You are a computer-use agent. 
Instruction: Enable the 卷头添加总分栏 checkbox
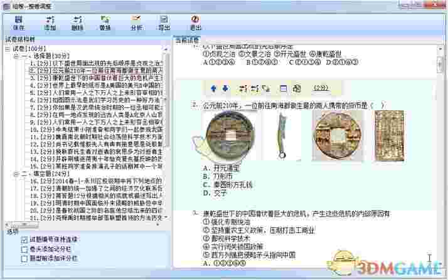coord(24,249)
